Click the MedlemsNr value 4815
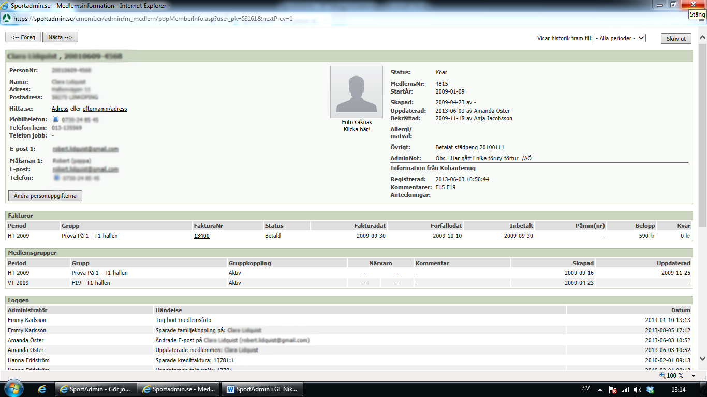Screen dimensions: 707x397 441,84
